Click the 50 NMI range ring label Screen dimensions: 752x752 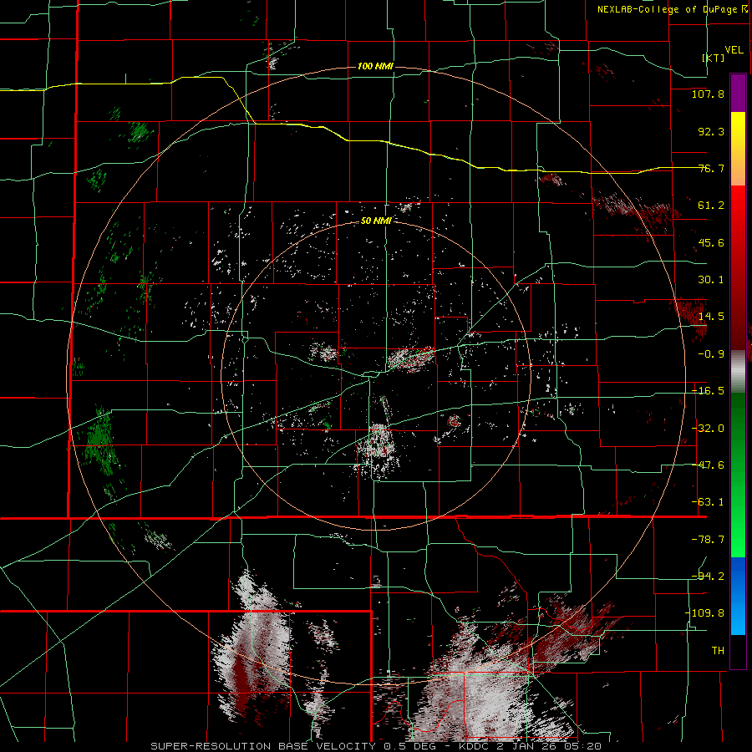tap(376, 221)
